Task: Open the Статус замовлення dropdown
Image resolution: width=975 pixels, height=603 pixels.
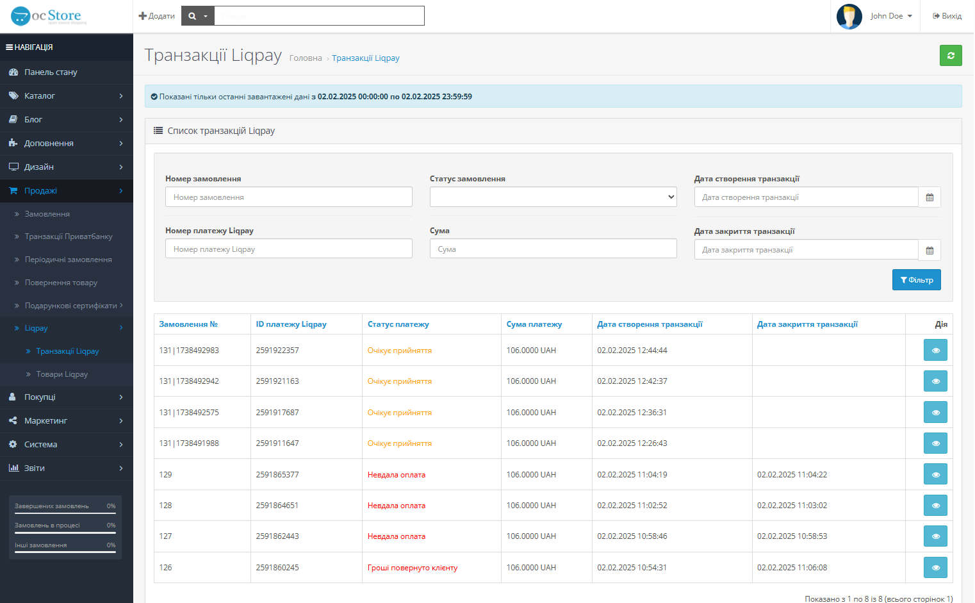Action: (x=553, y=197)
